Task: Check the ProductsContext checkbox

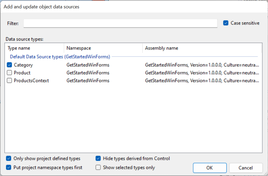Action: click(9, 81)
